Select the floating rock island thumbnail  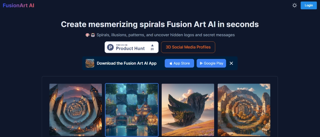click(188, 110)
